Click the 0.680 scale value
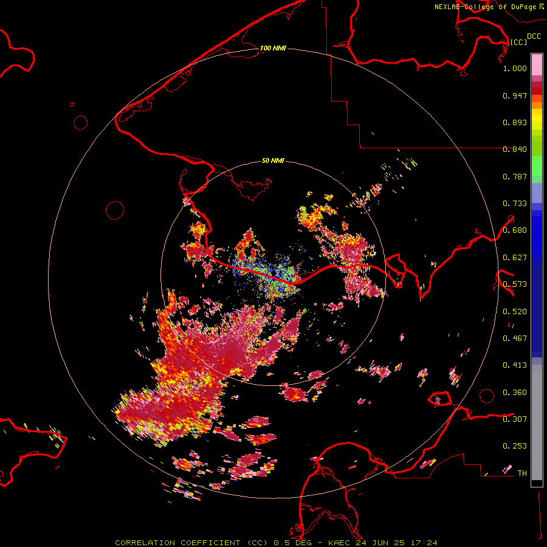The image size is (547, 547). point(515,230)
